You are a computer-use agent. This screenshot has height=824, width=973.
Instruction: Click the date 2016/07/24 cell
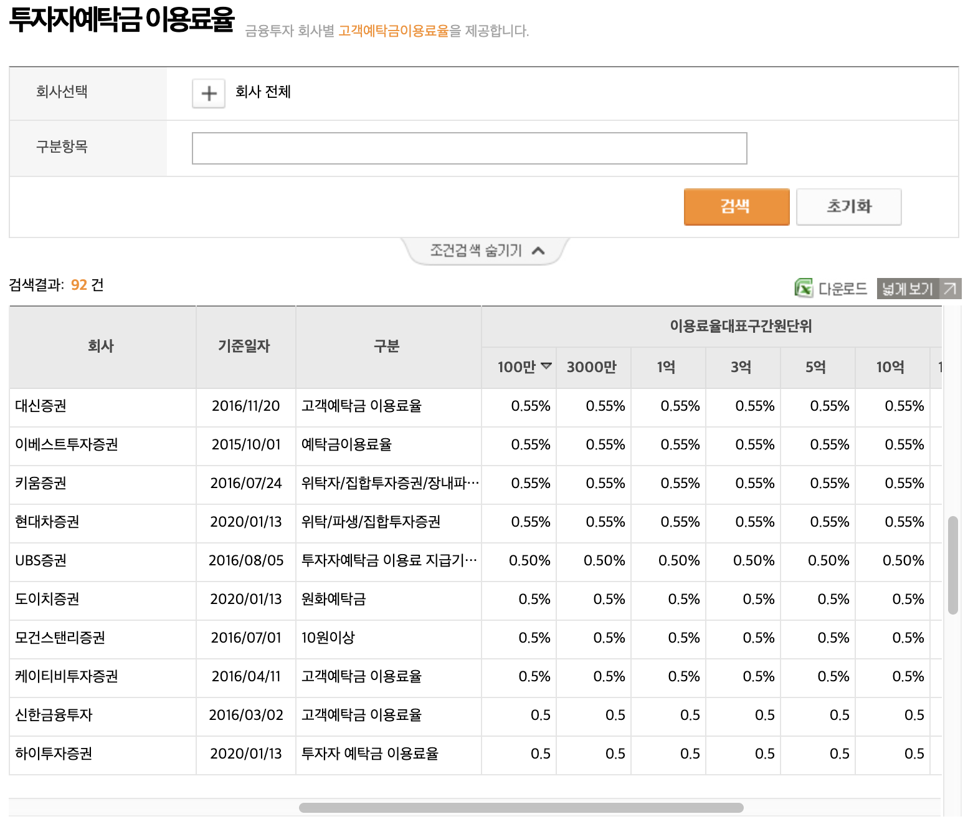click(x=246, y=484)
